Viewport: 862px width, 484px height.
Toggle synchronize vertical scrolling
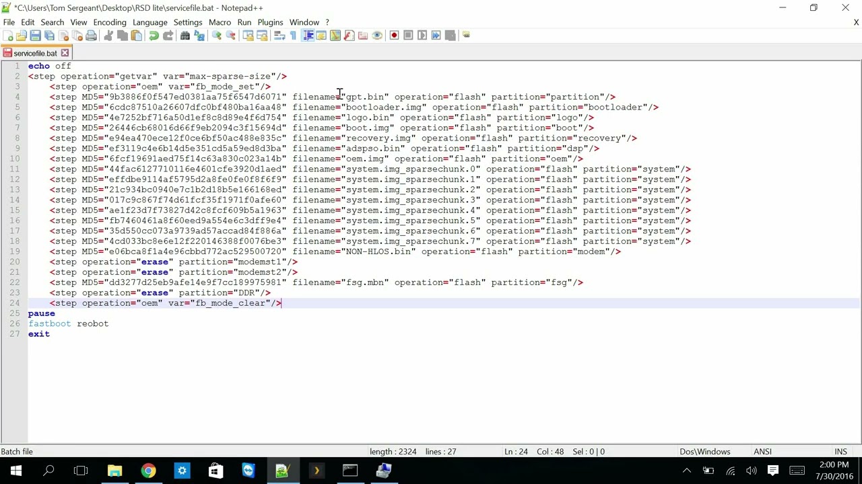coord(248,36)
